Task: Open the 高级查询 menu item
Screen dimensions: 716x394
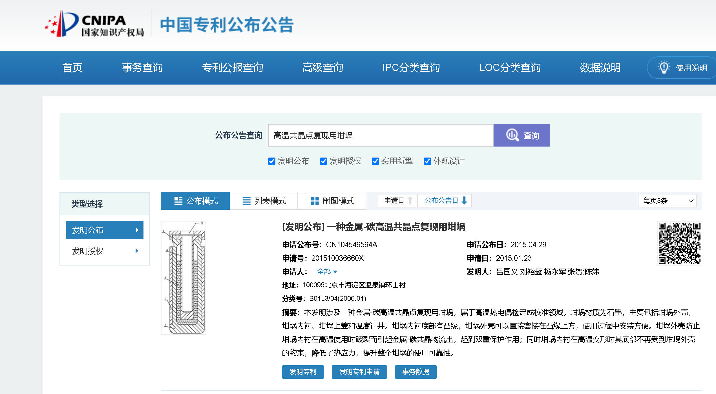Action: pos(322,68)
